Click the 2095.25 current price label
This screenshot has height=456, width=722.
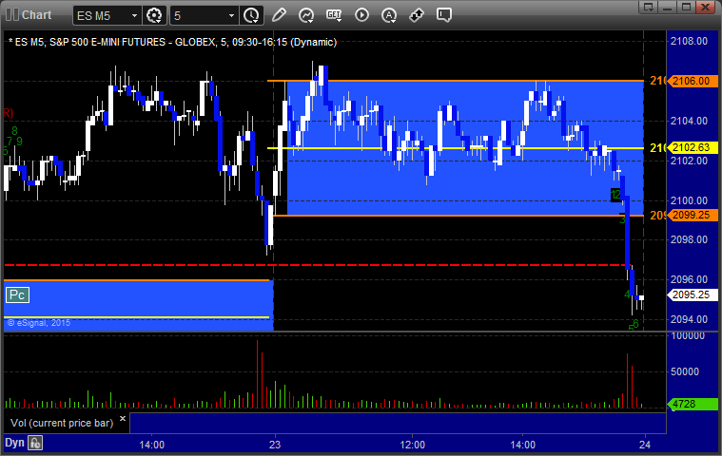pyautogui.click(x=693, y=294)
